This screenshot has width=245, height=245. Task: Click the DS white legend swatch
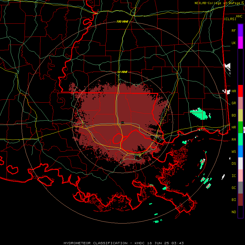click(240, 163)
